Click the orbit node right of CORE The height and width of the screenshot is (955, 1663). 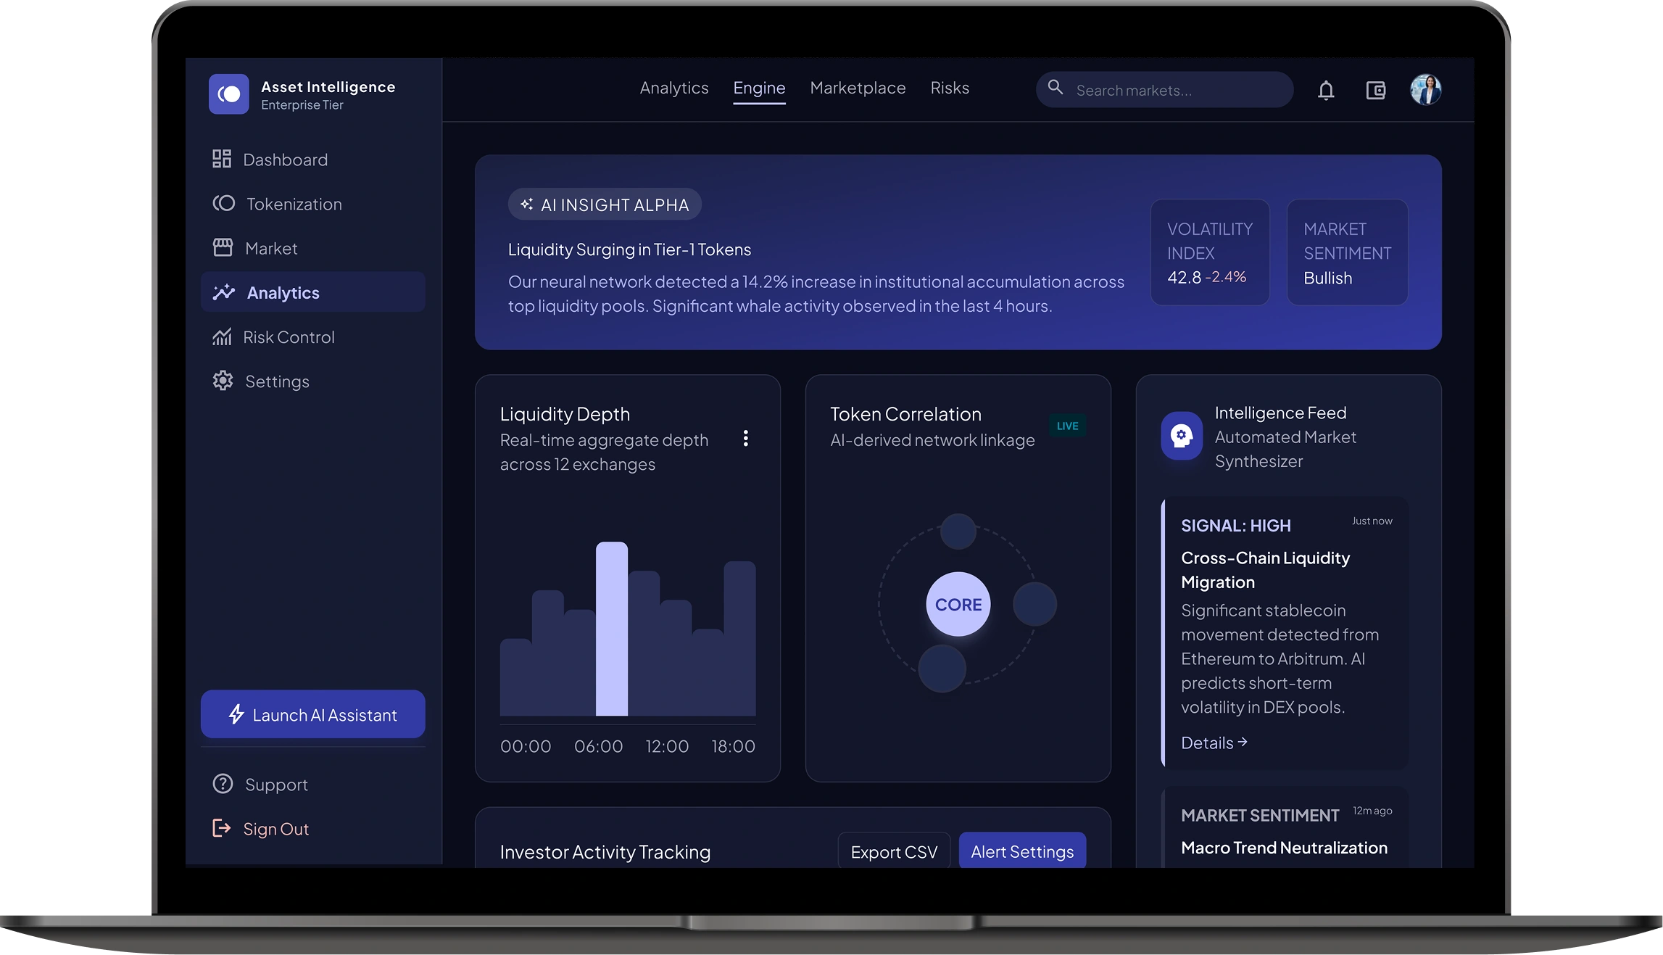point(1034,604)
